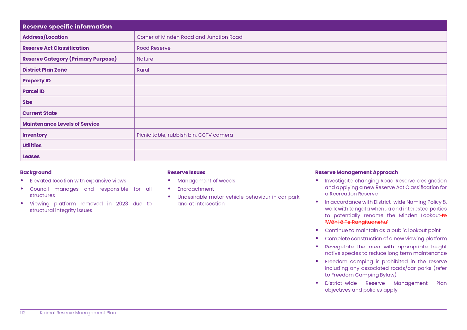Image resolution: width=467 pixels, height=330 pixels.
Task: Click the Reserve Management Approach heading
Action: pos(356,172)
